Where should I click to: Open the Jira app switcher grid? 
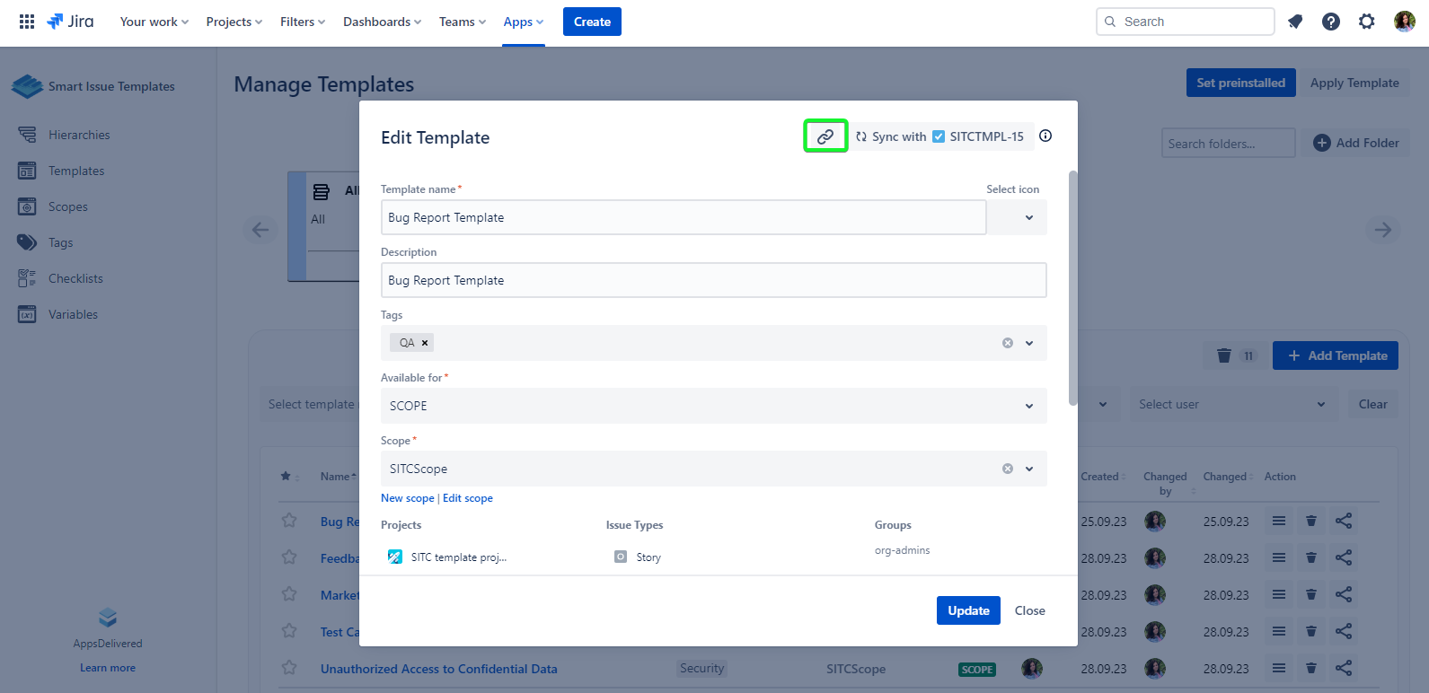click(27, 22)
